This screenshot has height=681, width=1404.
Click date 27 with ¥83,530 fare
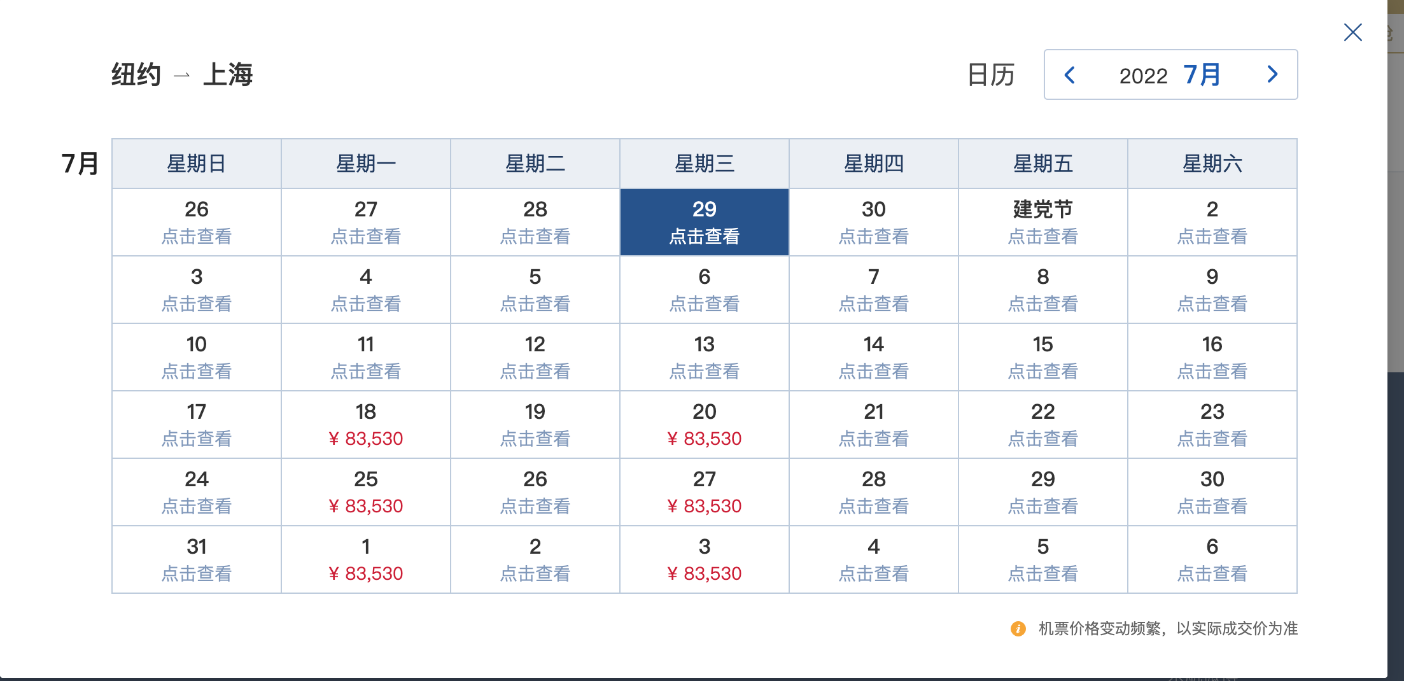point(705,492)
